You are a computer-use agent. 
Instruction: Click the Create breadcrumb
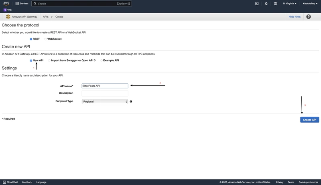click(59, 17)
